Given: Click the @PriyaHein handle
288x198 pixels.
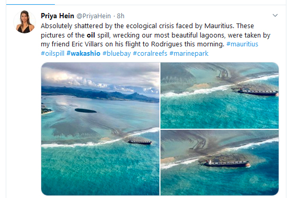Looking at the screenshot, I should (x=94, y=16).
